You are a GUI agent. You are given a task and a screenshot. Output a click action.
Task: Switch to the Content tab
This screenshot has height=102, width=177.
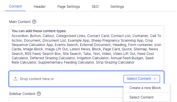(15, 6)
